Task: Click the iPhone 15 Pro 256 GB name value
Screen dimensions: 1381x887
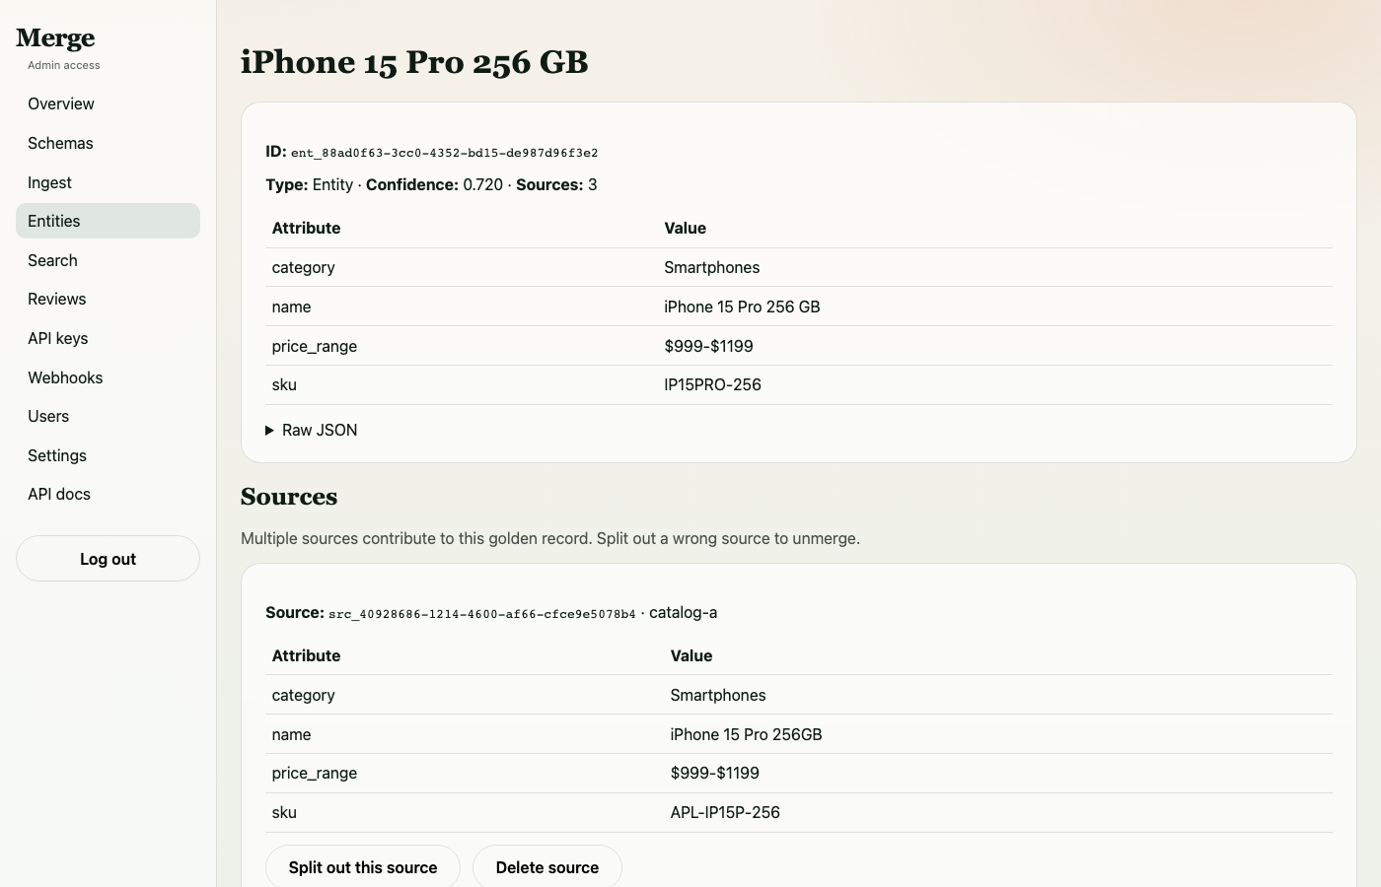Action: click(742, 307)
